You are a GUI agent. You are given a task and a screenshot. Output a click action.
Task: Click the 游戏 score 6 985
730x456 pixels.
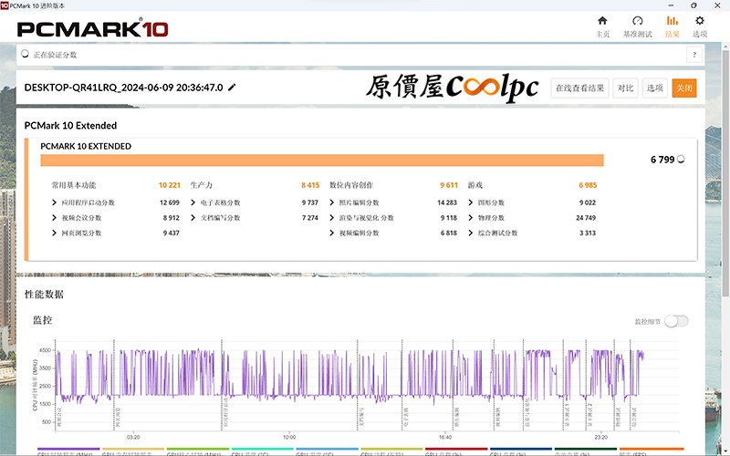tap(588, 185)
